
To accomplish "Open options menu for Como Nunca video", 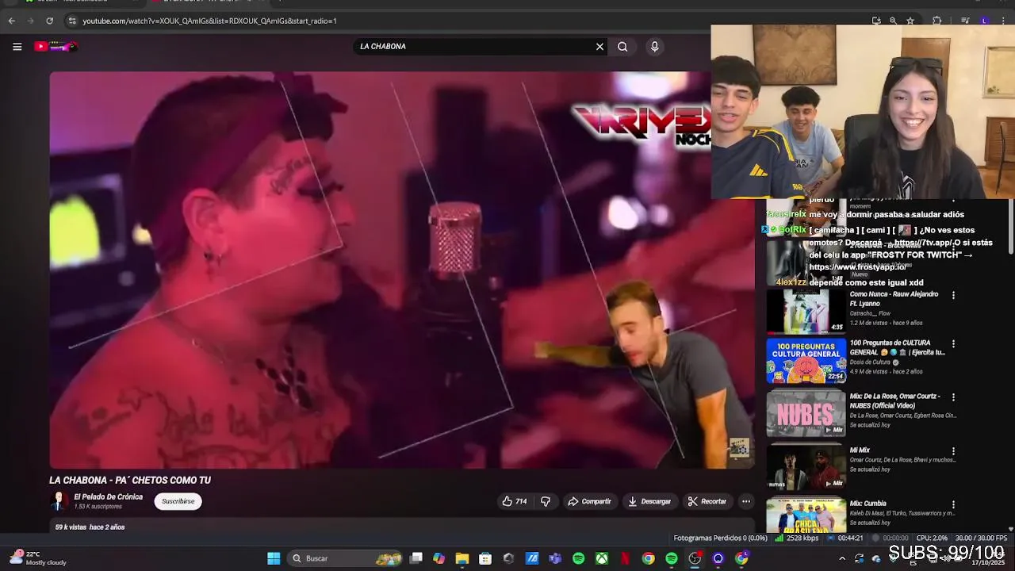I will 953,295.
